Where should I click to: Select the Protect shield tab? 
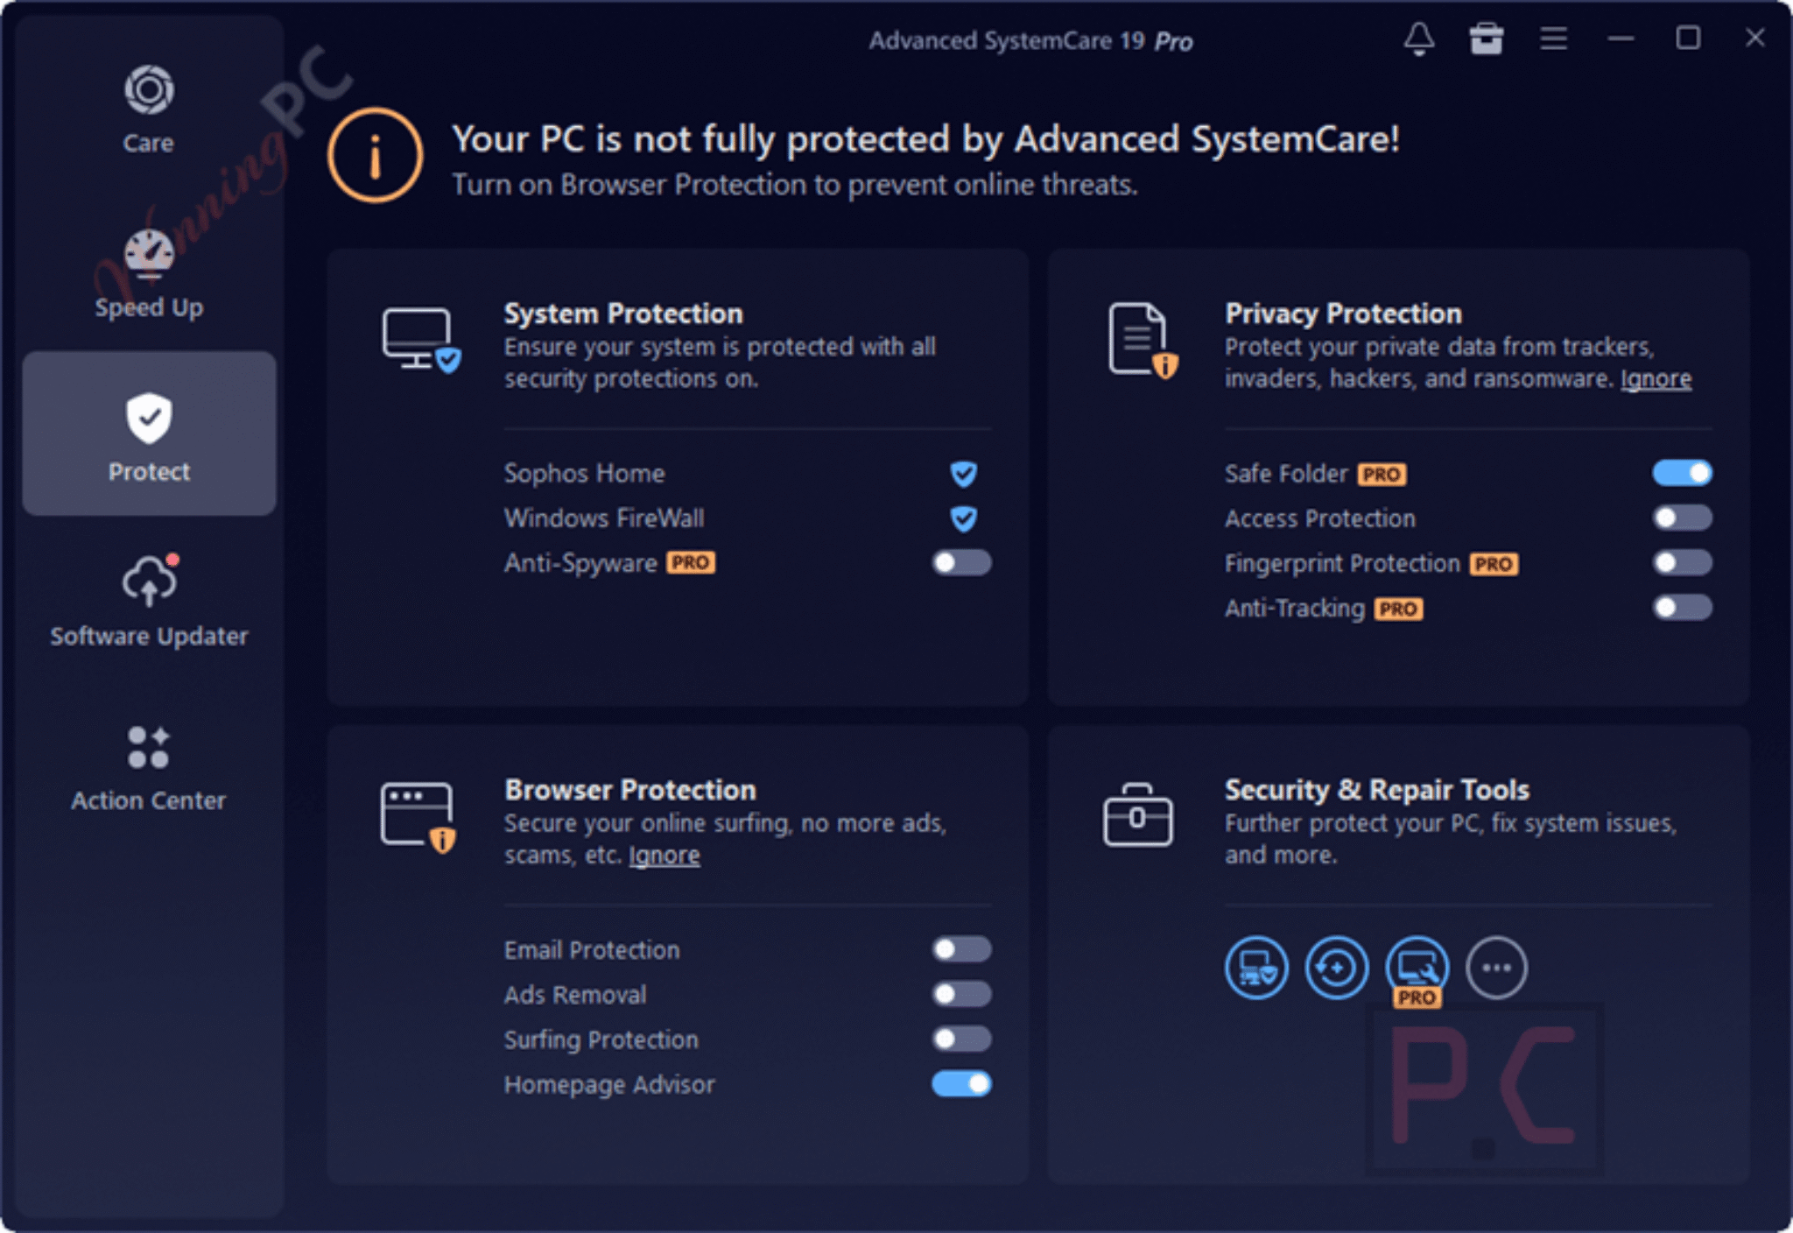[x=149, y=433]
